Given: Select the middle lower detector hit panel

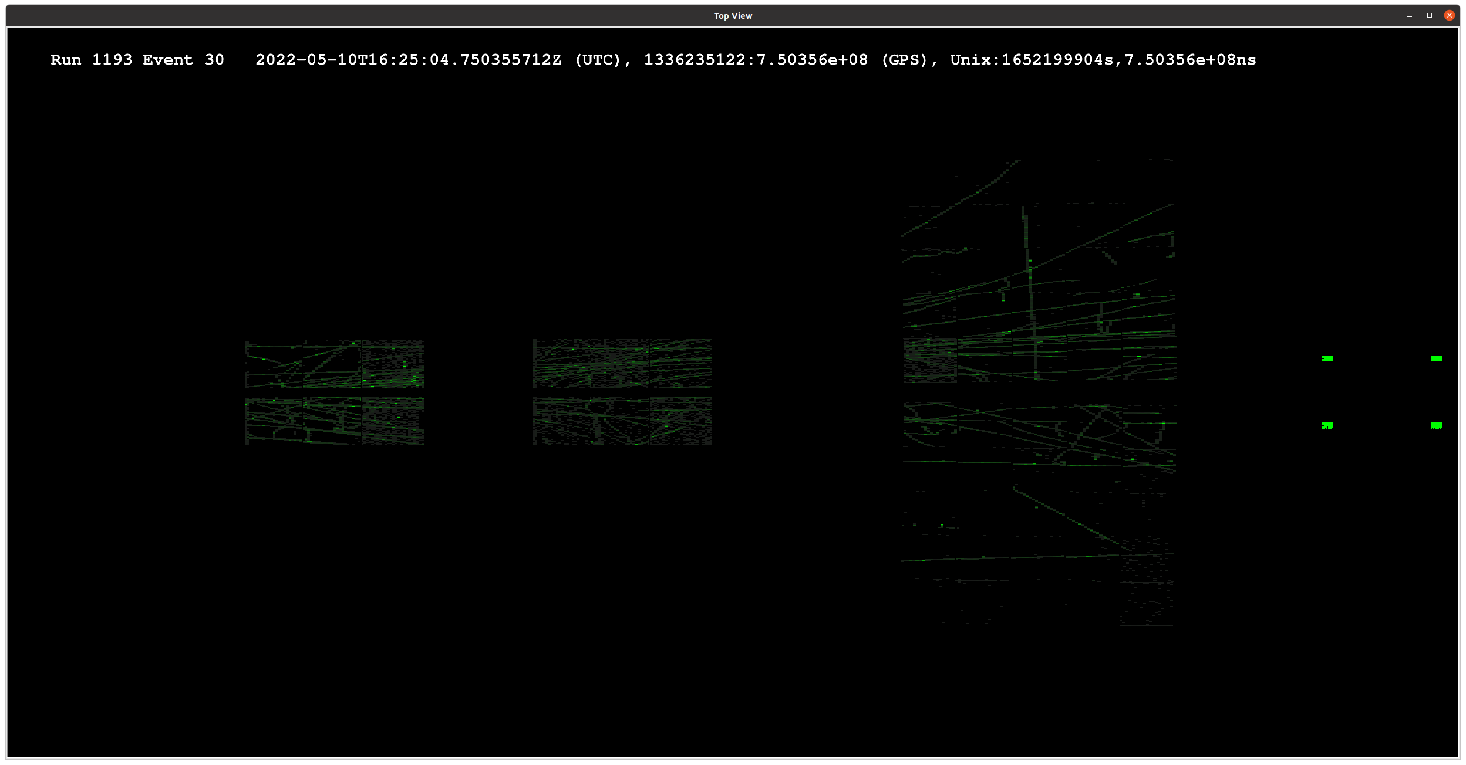Looking at the screenshot, I should [x=622, y=421].
